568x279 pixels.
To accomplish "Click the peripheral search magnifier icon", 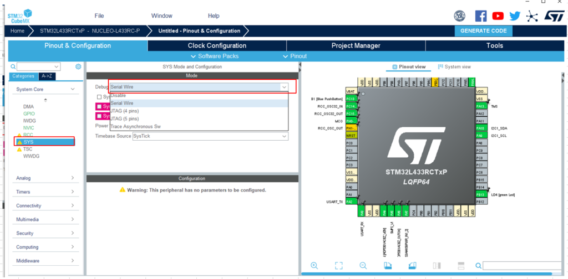I will tap(13, 66).
